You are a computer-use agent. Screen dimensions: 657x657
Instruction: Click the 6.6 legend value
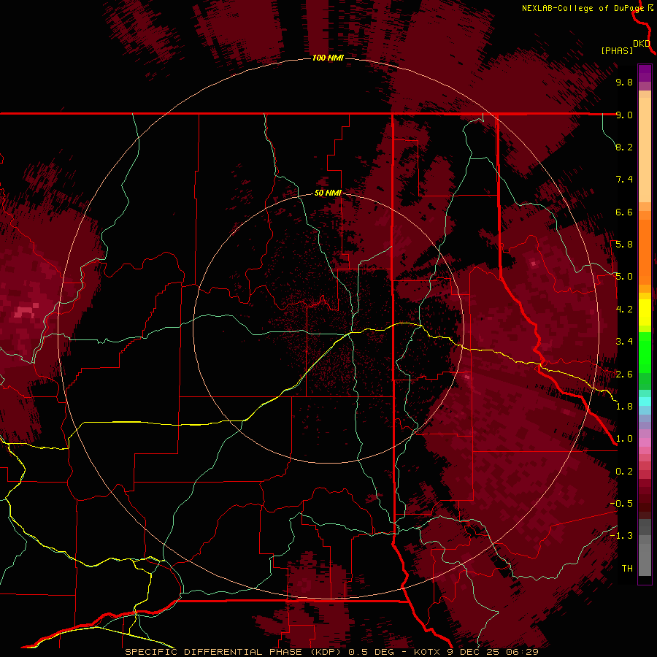pyautogui.click(x=624, y=212)
